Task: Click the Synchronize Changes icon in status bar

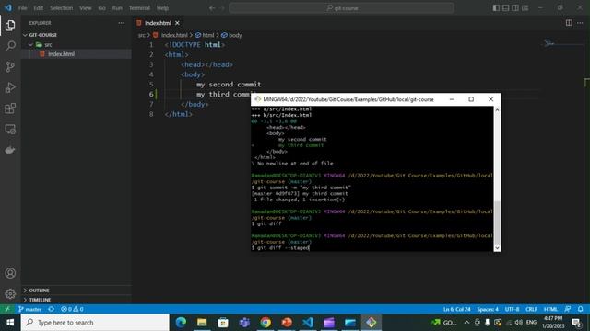Action: 52,309
